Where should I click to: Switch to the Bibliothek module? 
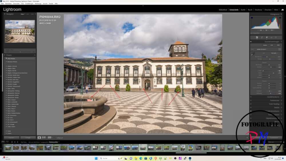coord(223,10)
